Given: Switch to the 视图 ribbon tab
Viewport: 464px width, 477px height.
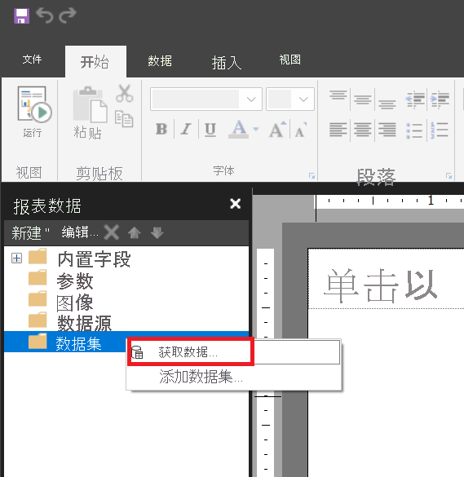Looking at the screenshot, I should point(290,60).
